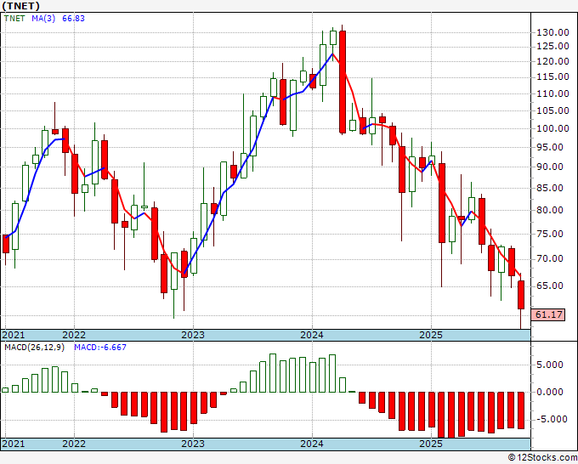This screenshot has width=578, height=464.
Task: Select the TNET legend label
Action: pos(14,18)
